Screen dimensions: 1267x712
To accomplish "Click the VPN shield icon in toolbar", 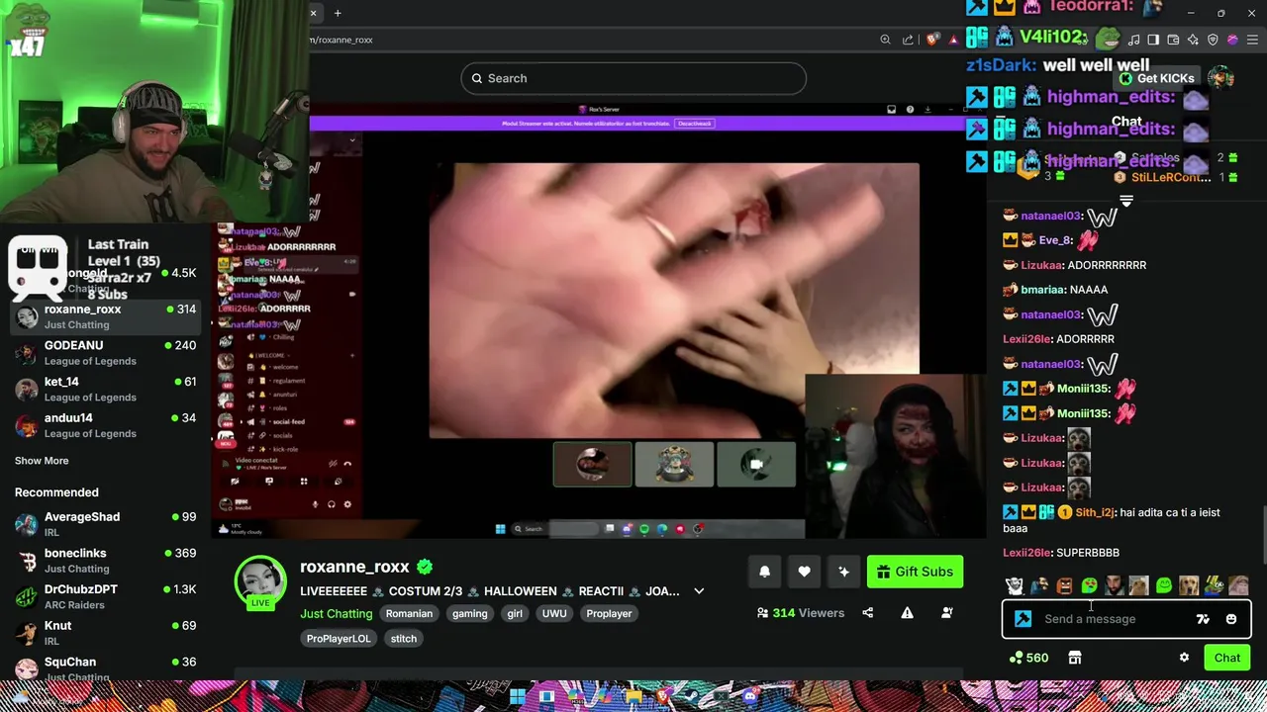I will (x=1213, y=40).
